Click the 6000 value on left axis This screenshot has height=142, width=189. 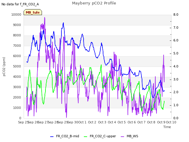click(x=17, y=56)
